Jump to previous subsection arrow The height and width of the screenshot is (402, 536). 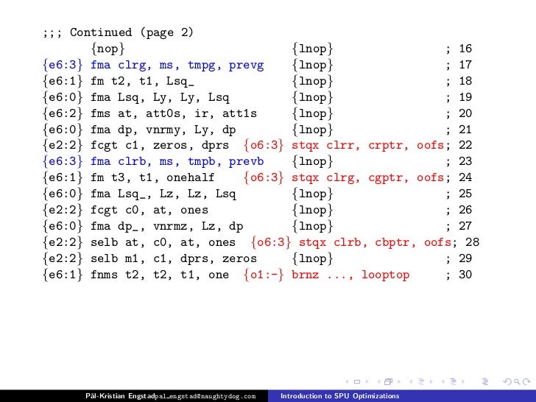(411, 381)
